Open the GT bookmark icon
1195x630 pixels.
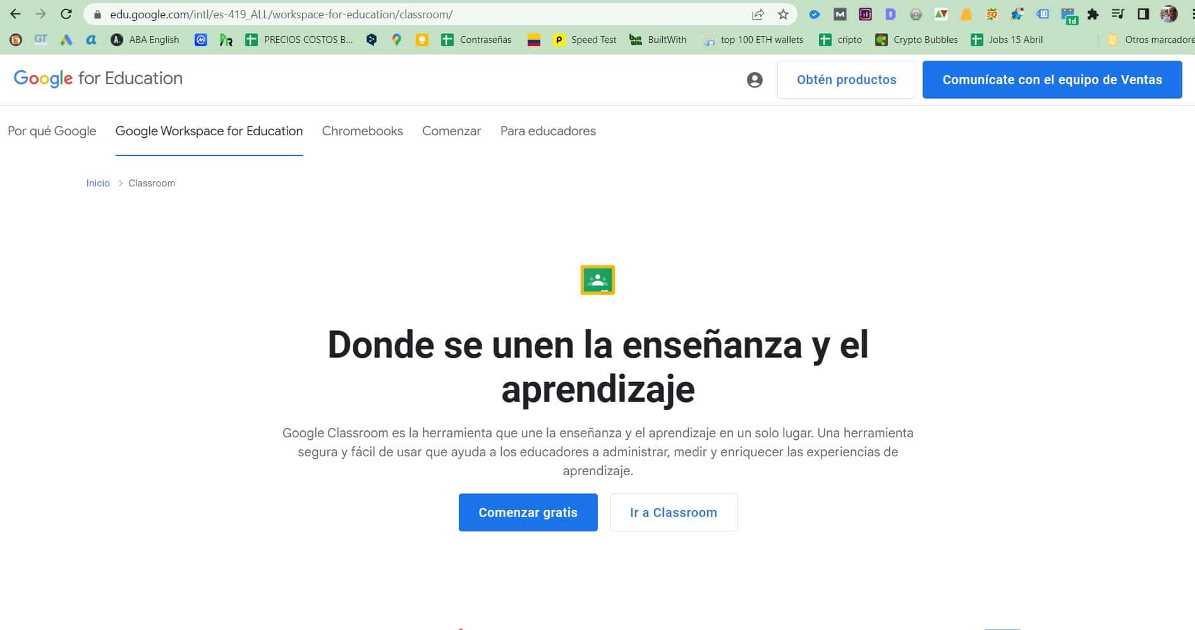pos(41,39)
